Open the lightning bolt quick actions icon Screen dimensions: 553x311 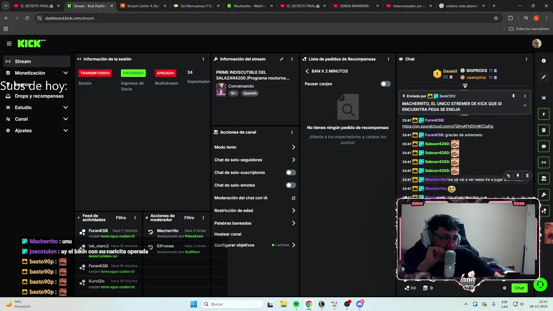coord(543,114)
